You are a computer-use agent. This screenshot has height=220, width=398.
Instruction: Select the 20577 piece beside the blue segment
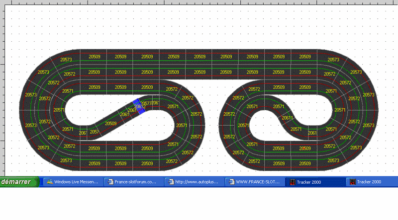coord(147,103)
